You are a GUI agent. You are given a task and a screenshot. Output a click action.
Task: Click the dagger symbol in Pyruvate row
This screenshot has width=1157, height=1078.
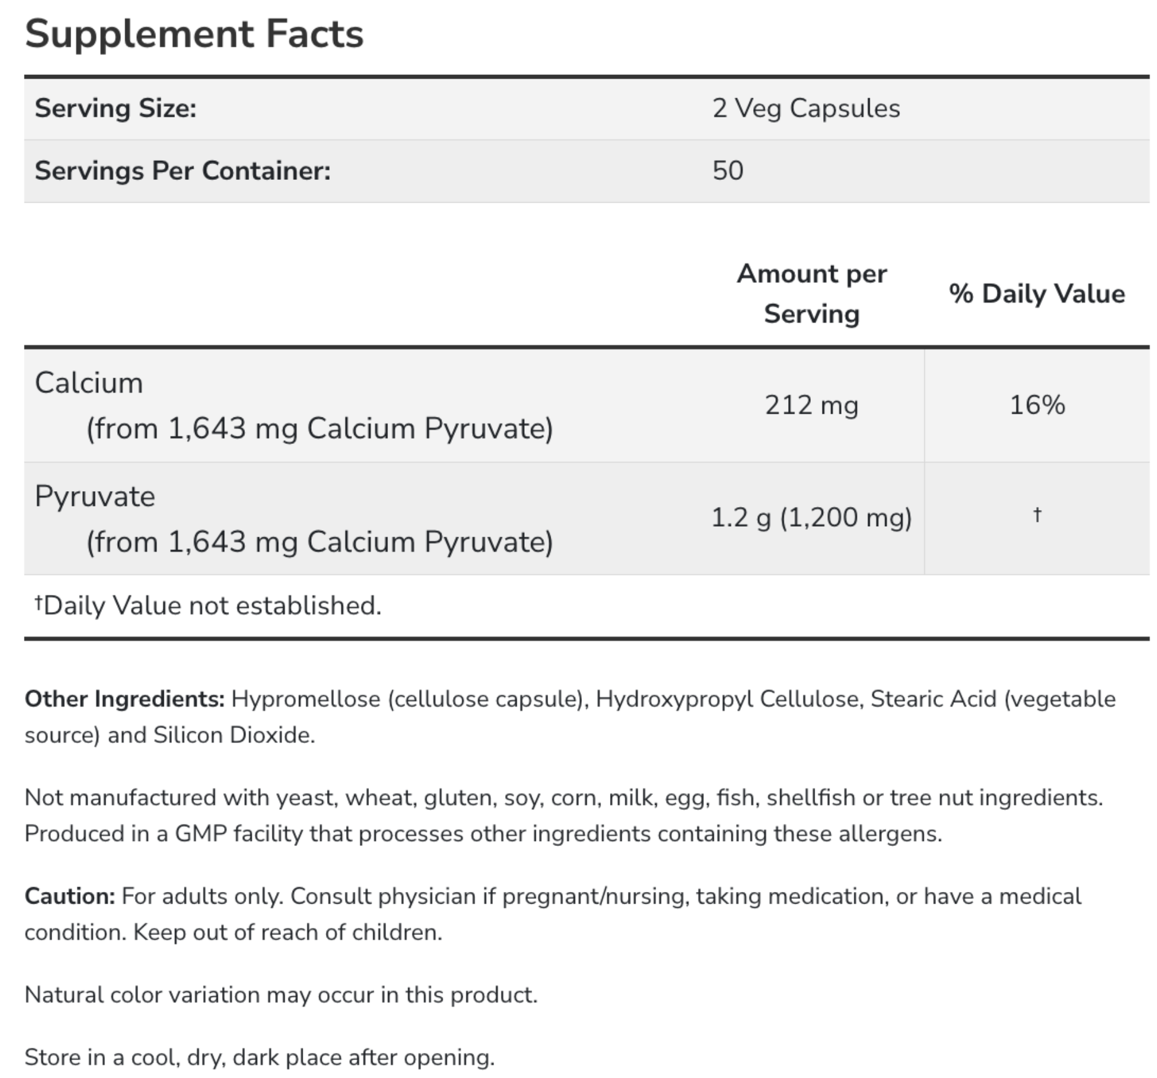(x=1037, y=514)
